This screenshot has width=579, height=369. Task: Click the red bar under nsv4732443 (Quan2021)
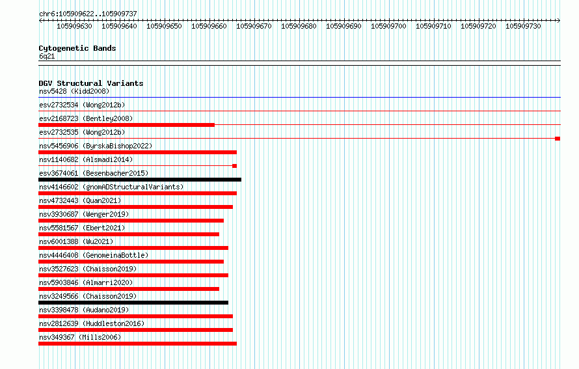pos(135,207)
